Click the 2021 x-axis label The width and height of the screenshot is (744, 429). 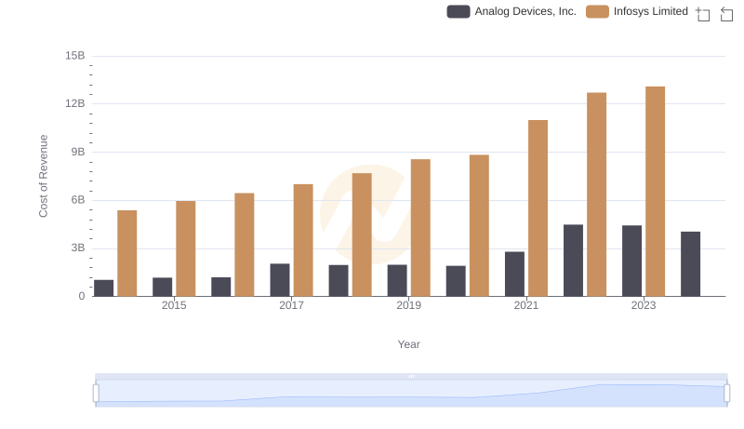pos(526,305)
